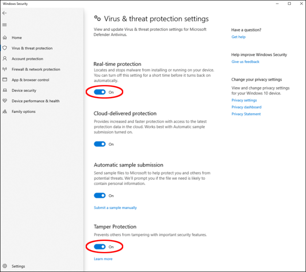This screenshot has height=272, width=306.
Task: Click the Device security icon
Action: point(4,90)
